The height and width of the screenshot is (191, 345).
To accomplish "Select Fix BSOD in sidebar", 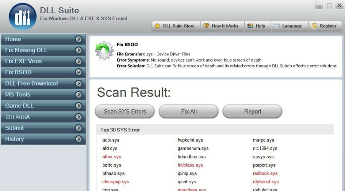I will pos(43,72).
